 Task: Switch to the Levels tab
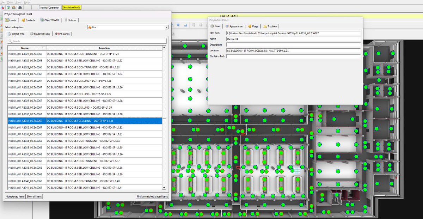[11, 20]
